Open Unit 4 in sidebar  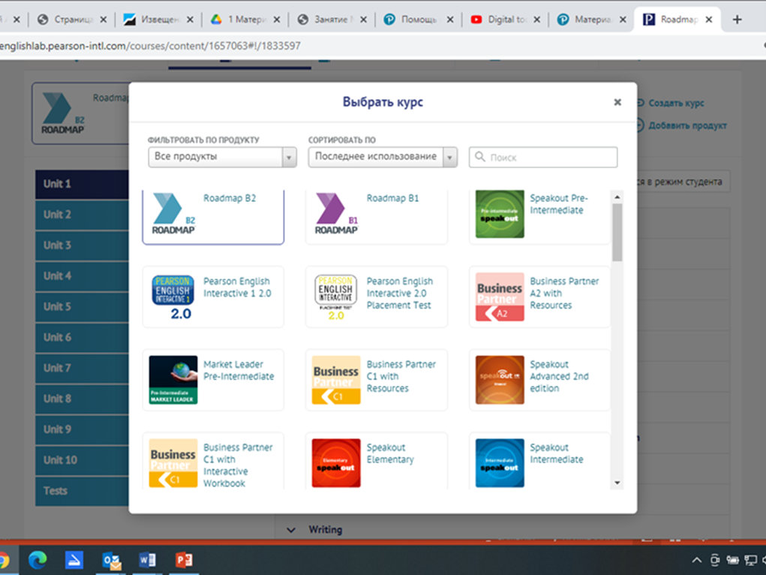tap(82, 276)
